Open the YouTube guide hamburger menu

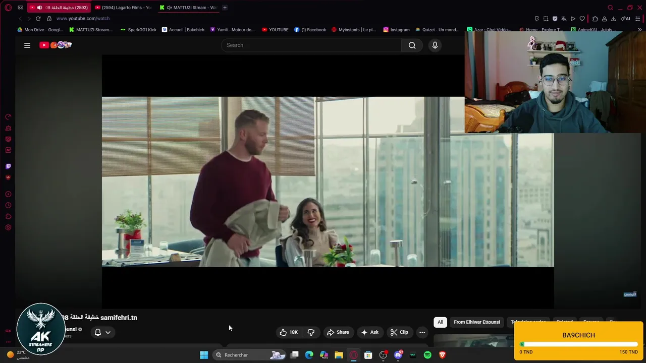[x=27, y=45]
